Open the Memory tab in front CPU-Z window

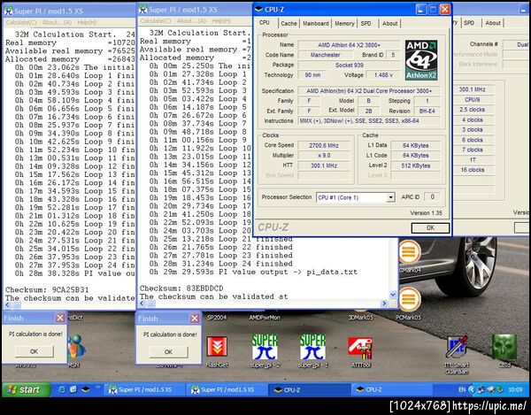(344, 23)
